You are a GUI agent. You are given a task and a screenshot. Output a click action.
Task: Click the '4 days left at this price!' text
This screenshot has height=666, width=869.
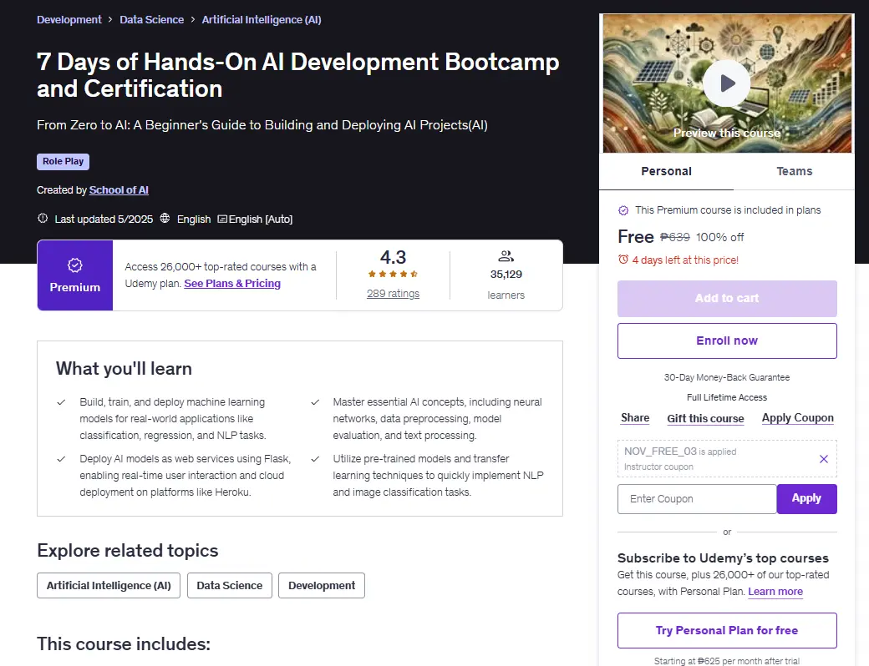point(685,260)
